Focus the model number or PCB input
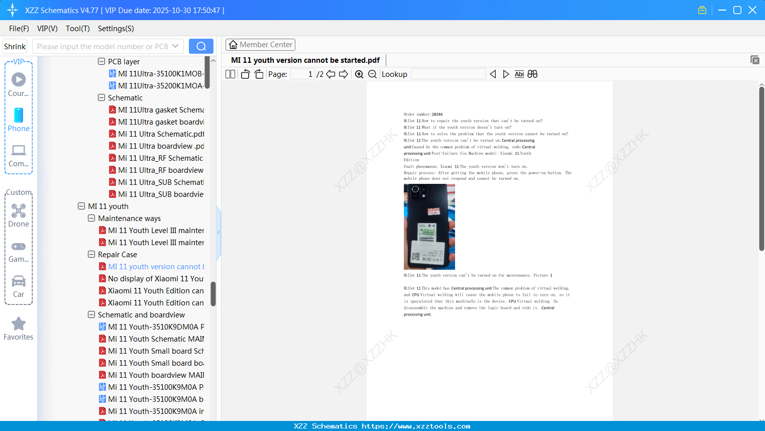The height and width of the screenshot is (431, 765). tap(102, 46)
